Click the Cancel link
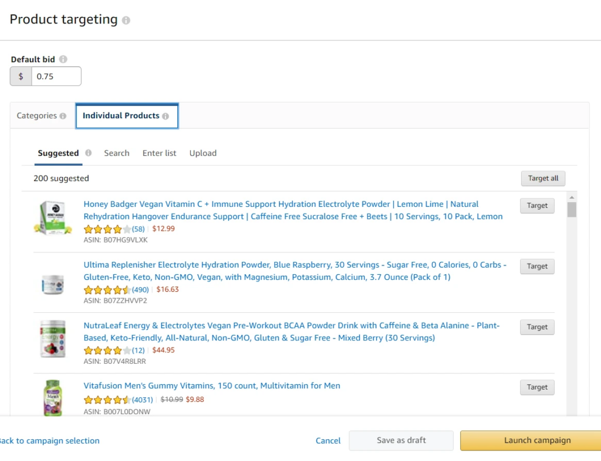Viewport: 601px width, 461px height. click(327, 440)
